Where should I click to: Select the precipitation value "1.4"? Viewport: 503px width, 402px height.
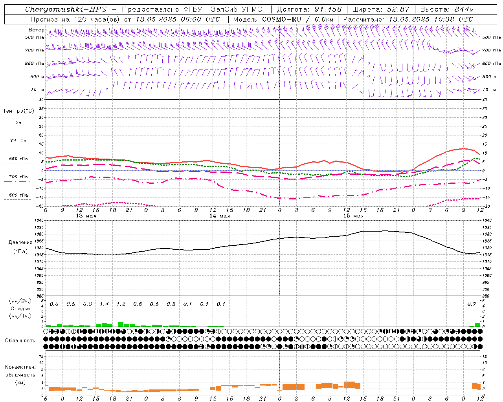click(104, 304)
